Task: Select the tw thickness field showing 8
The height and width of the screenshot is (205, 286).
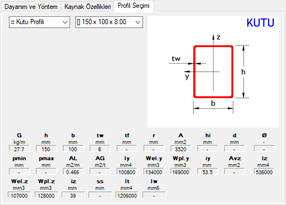Action: click(100, 149)
